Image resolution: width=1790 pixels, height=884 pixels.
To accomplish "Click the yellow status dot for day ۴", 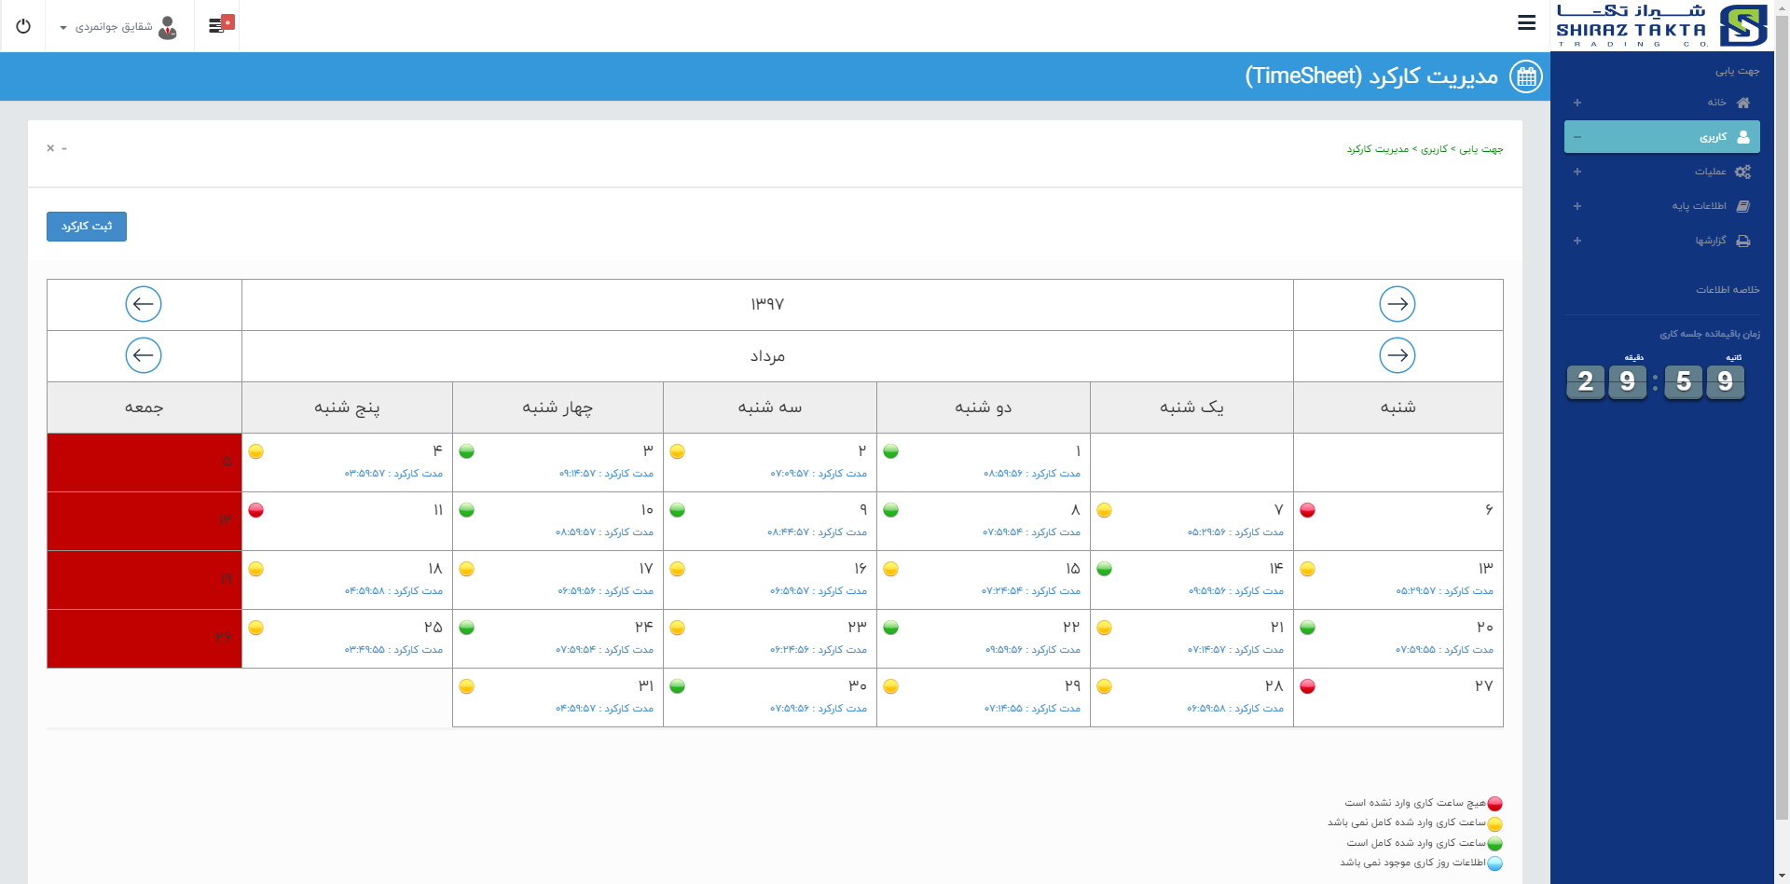I will click(256, 451).
